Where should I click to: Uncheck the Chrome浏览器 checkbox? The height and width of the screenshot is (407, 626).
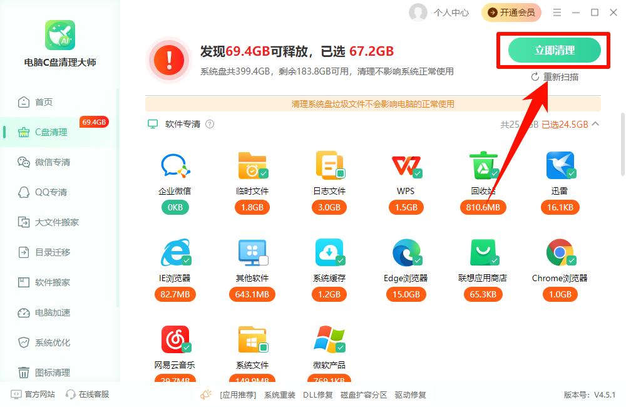tap(572, 261)
